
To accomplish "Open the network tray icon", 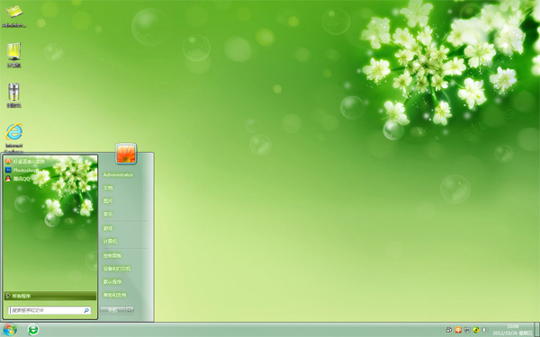I will pyautogui.click(x=467, y=330).
